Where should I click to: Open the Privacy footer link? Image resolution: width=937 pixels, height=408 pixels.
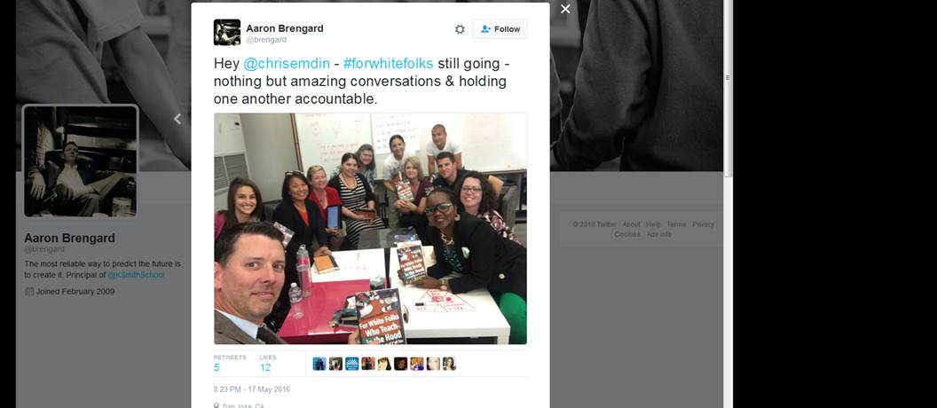[x=704, y=224]
